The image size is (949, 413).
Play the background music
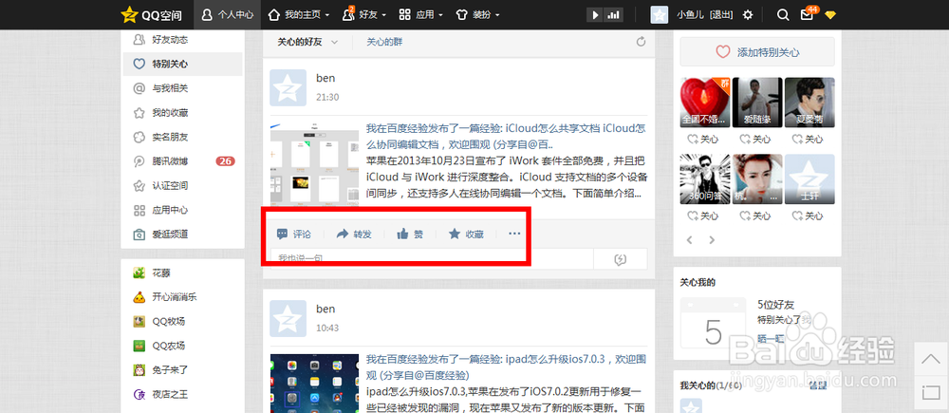(x=596, y=15)
